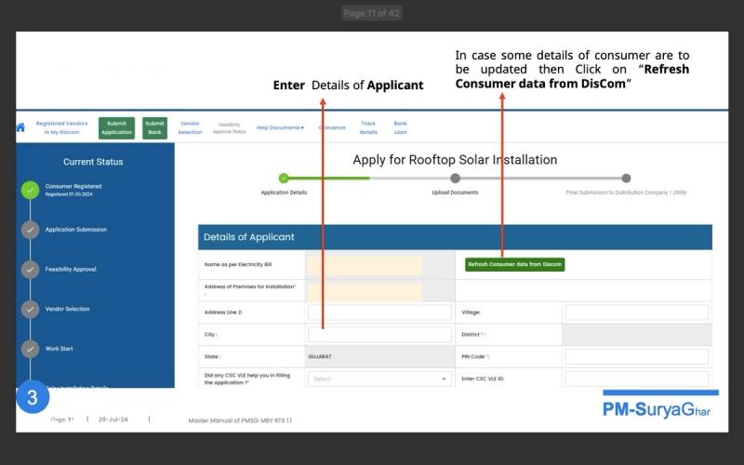Open the CSC VLE help Select dropdown
Viewport: 744px width, 465px height.
[379, 379]
